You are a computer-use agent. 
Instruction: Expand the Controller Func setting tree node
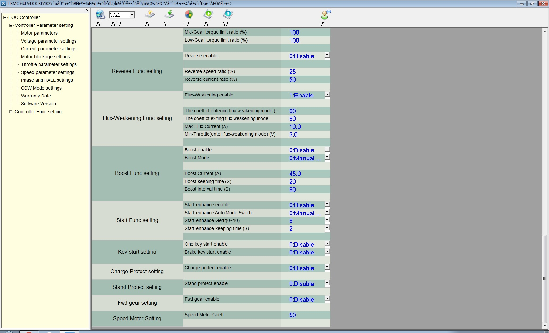pyautogui.click(x=11, y=112)
